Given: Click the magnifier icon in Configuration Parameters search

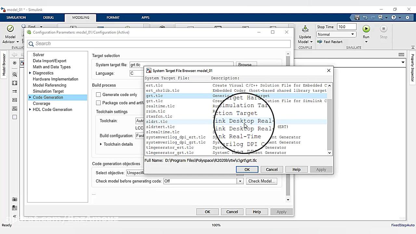Looking at the screenshot, I should tap(31, 44).
